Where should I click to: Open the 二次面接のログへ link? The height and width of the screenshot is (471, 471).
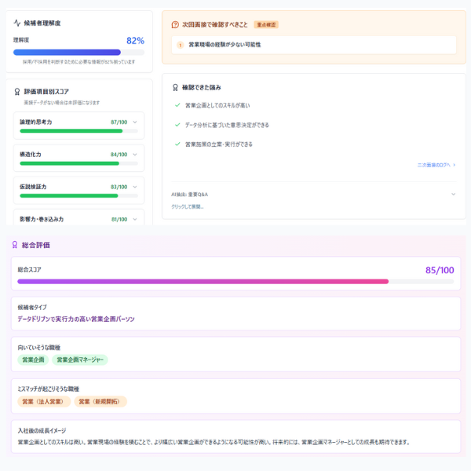(436, 165)
